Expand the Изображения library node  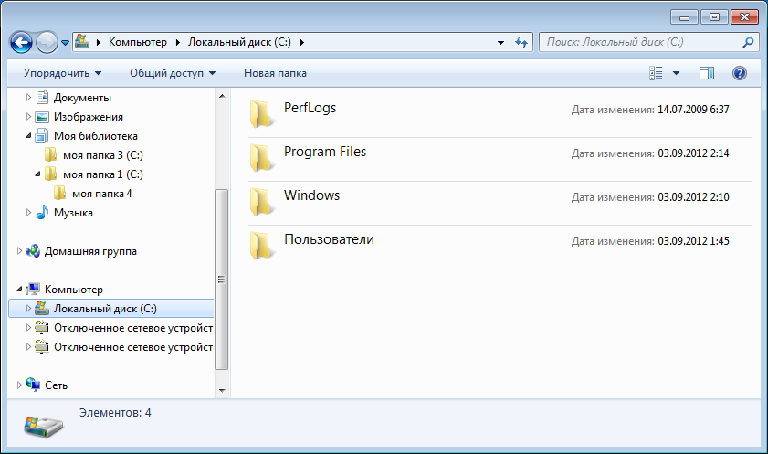[28, 117]
